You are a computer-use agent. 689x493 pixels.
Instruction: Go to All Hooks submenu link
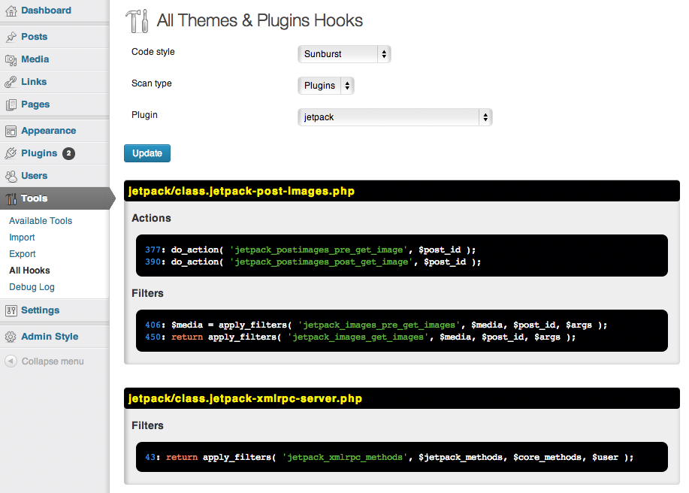point(29,271)
